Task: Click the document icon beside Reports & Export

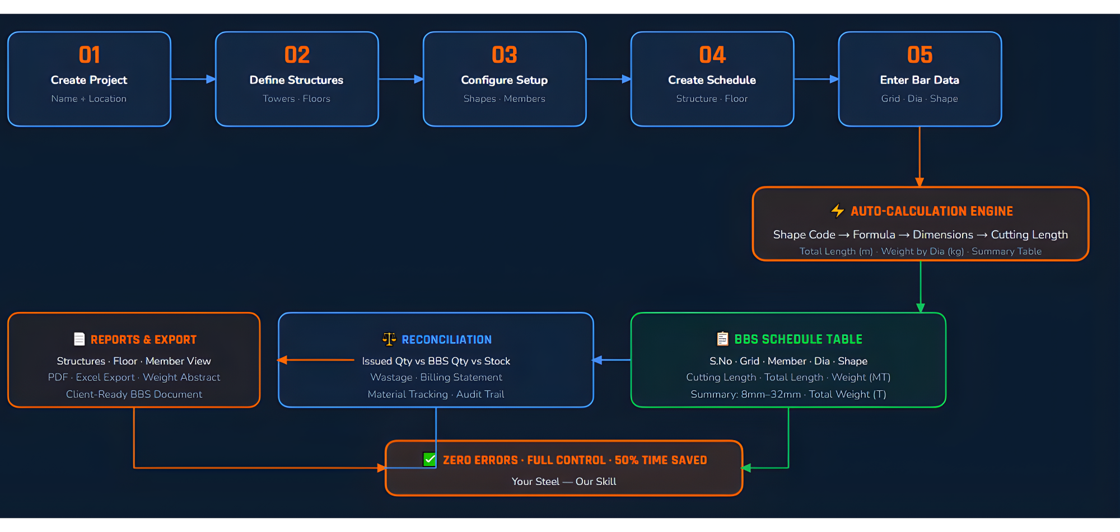Action: [80, 339]
